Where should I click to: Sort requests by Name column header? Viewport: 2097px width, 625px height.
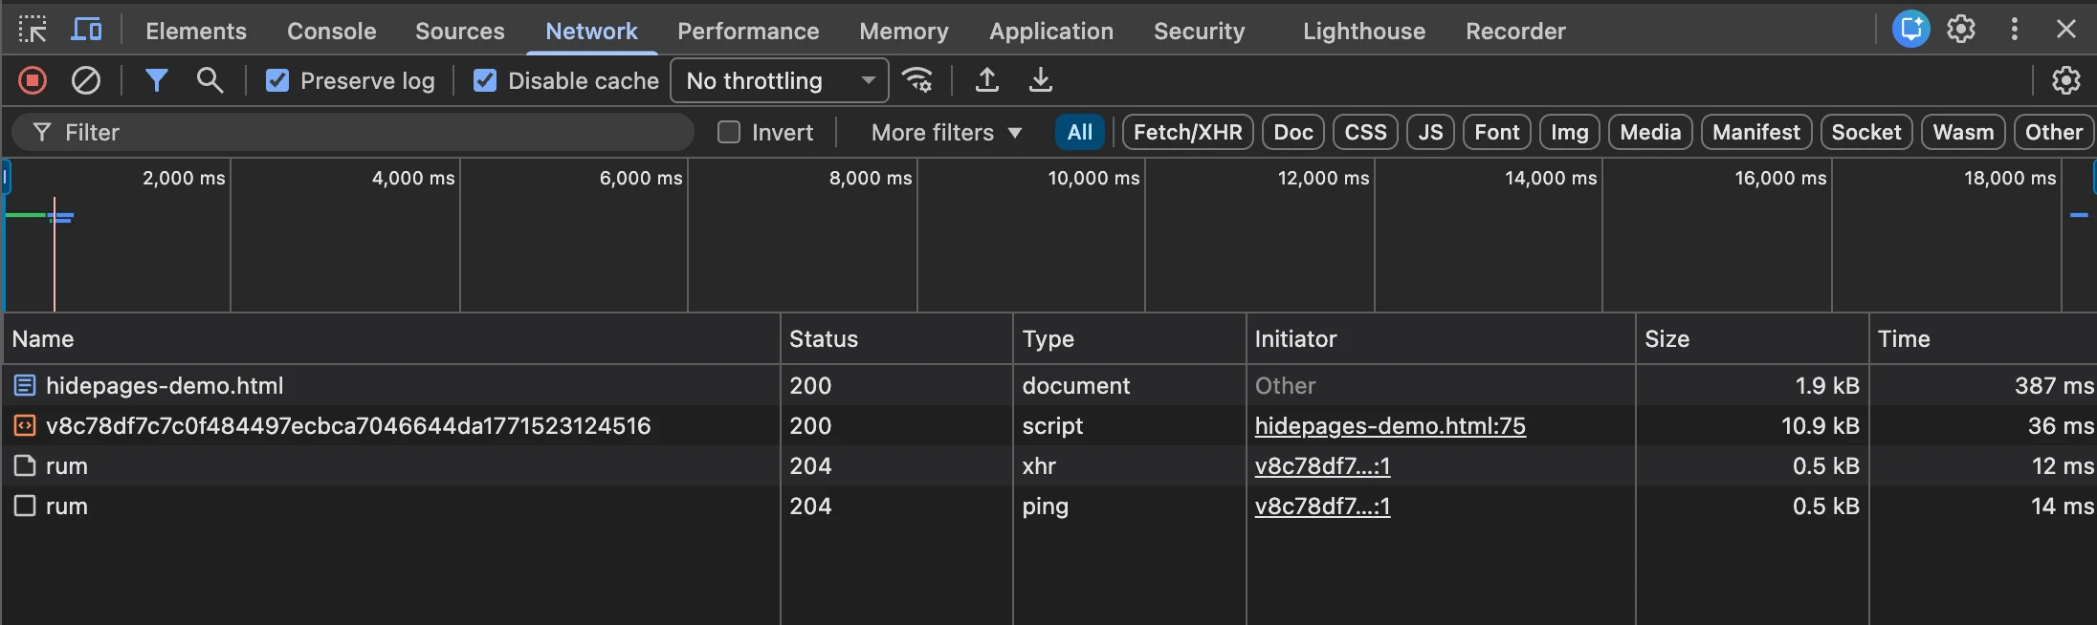[x=390, y=339]
